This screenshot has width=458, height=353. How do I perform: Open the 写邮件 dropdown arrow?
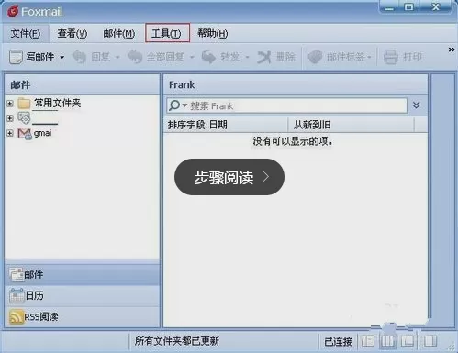coord(62,57)
